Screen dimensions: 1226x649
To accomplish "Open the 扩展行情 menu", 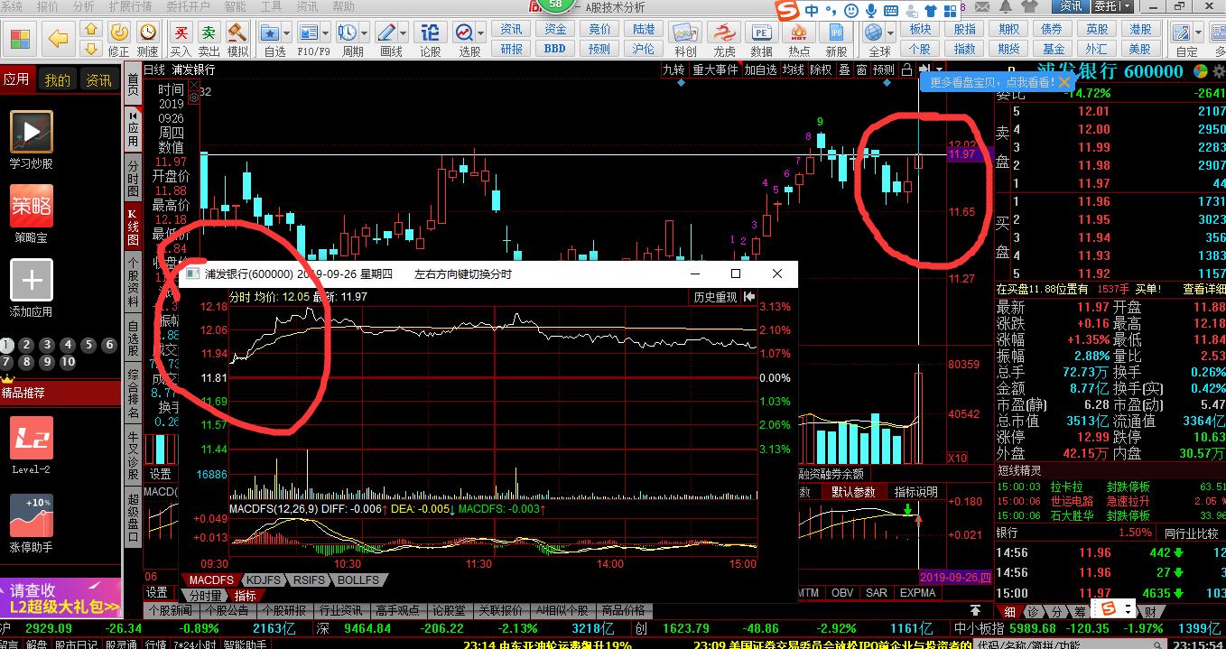I will pos(130,5).
